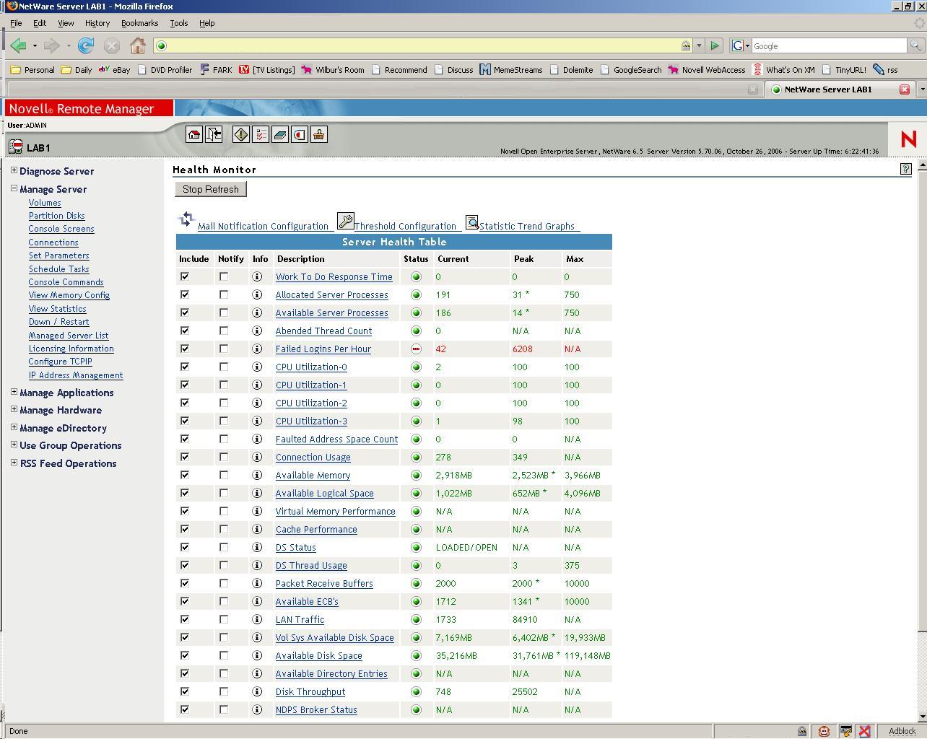This screenshot has width=927, height=739.
Task: Click the monkey face status bar icon
Action: point(824,731)
